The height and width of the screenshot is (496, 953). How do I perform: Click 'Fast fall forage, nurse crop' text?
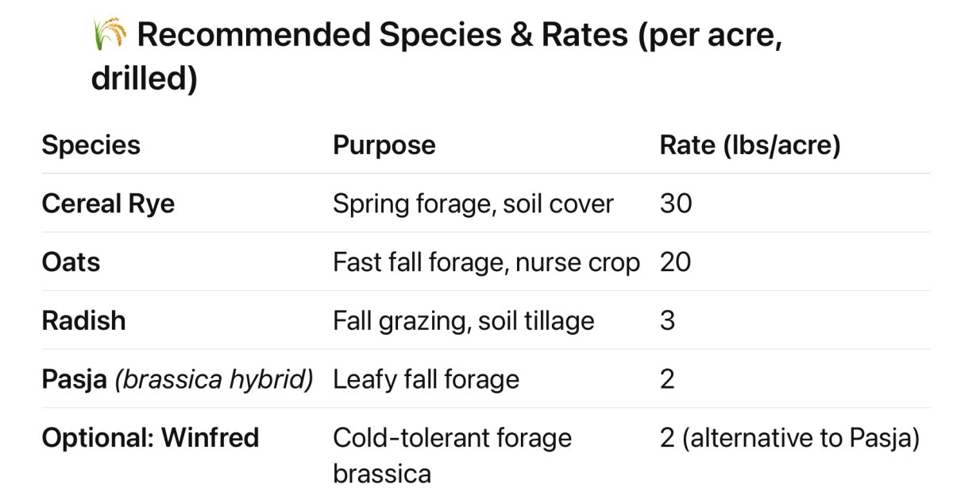(x=486, y=262)
